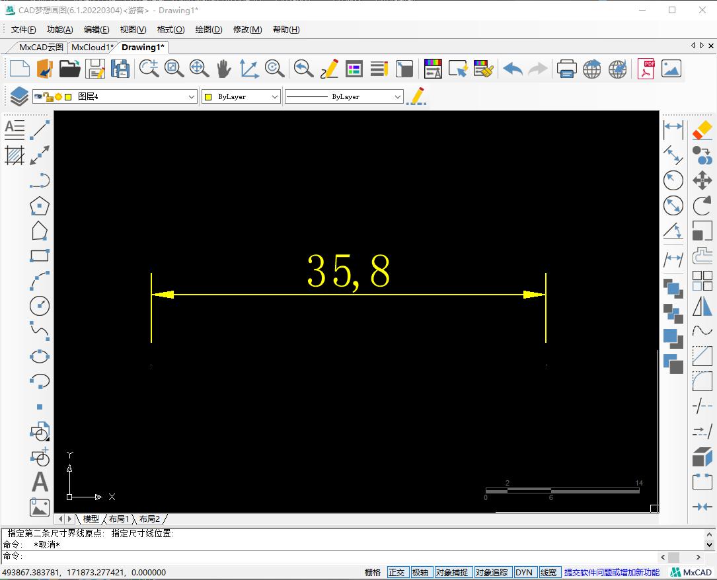Select the Pan hand tool

223,69
